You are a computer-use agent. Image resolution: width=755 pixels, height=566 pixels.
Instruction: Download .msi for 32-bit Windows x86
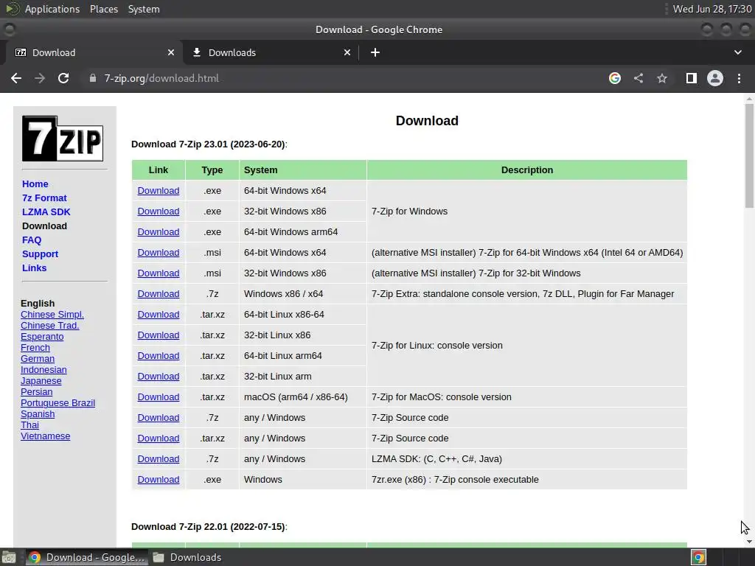click(159, 273)
